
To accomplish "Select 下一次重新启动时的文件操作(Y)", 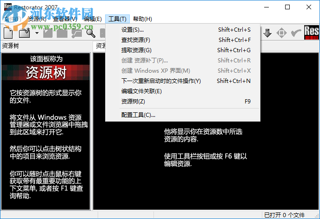I will point(183,81).
